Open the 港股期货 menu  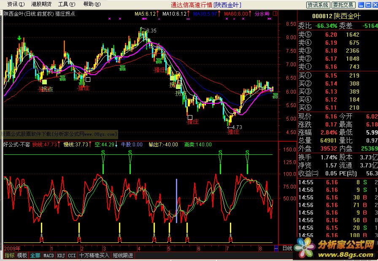point(41,4)
